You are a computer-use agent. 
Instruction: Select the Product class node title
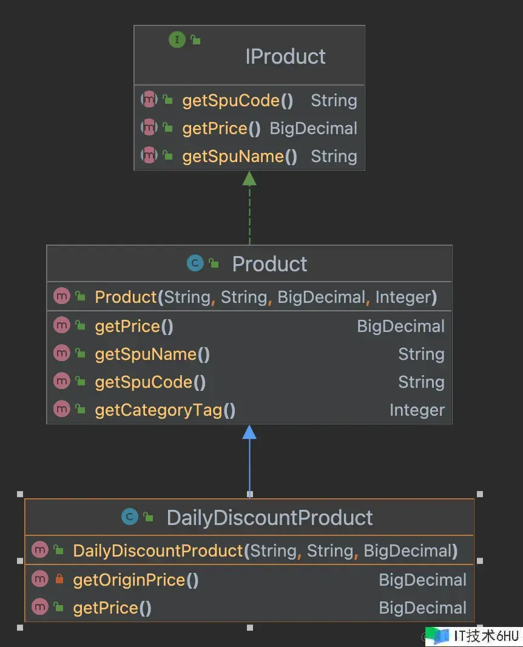[269, 264]
